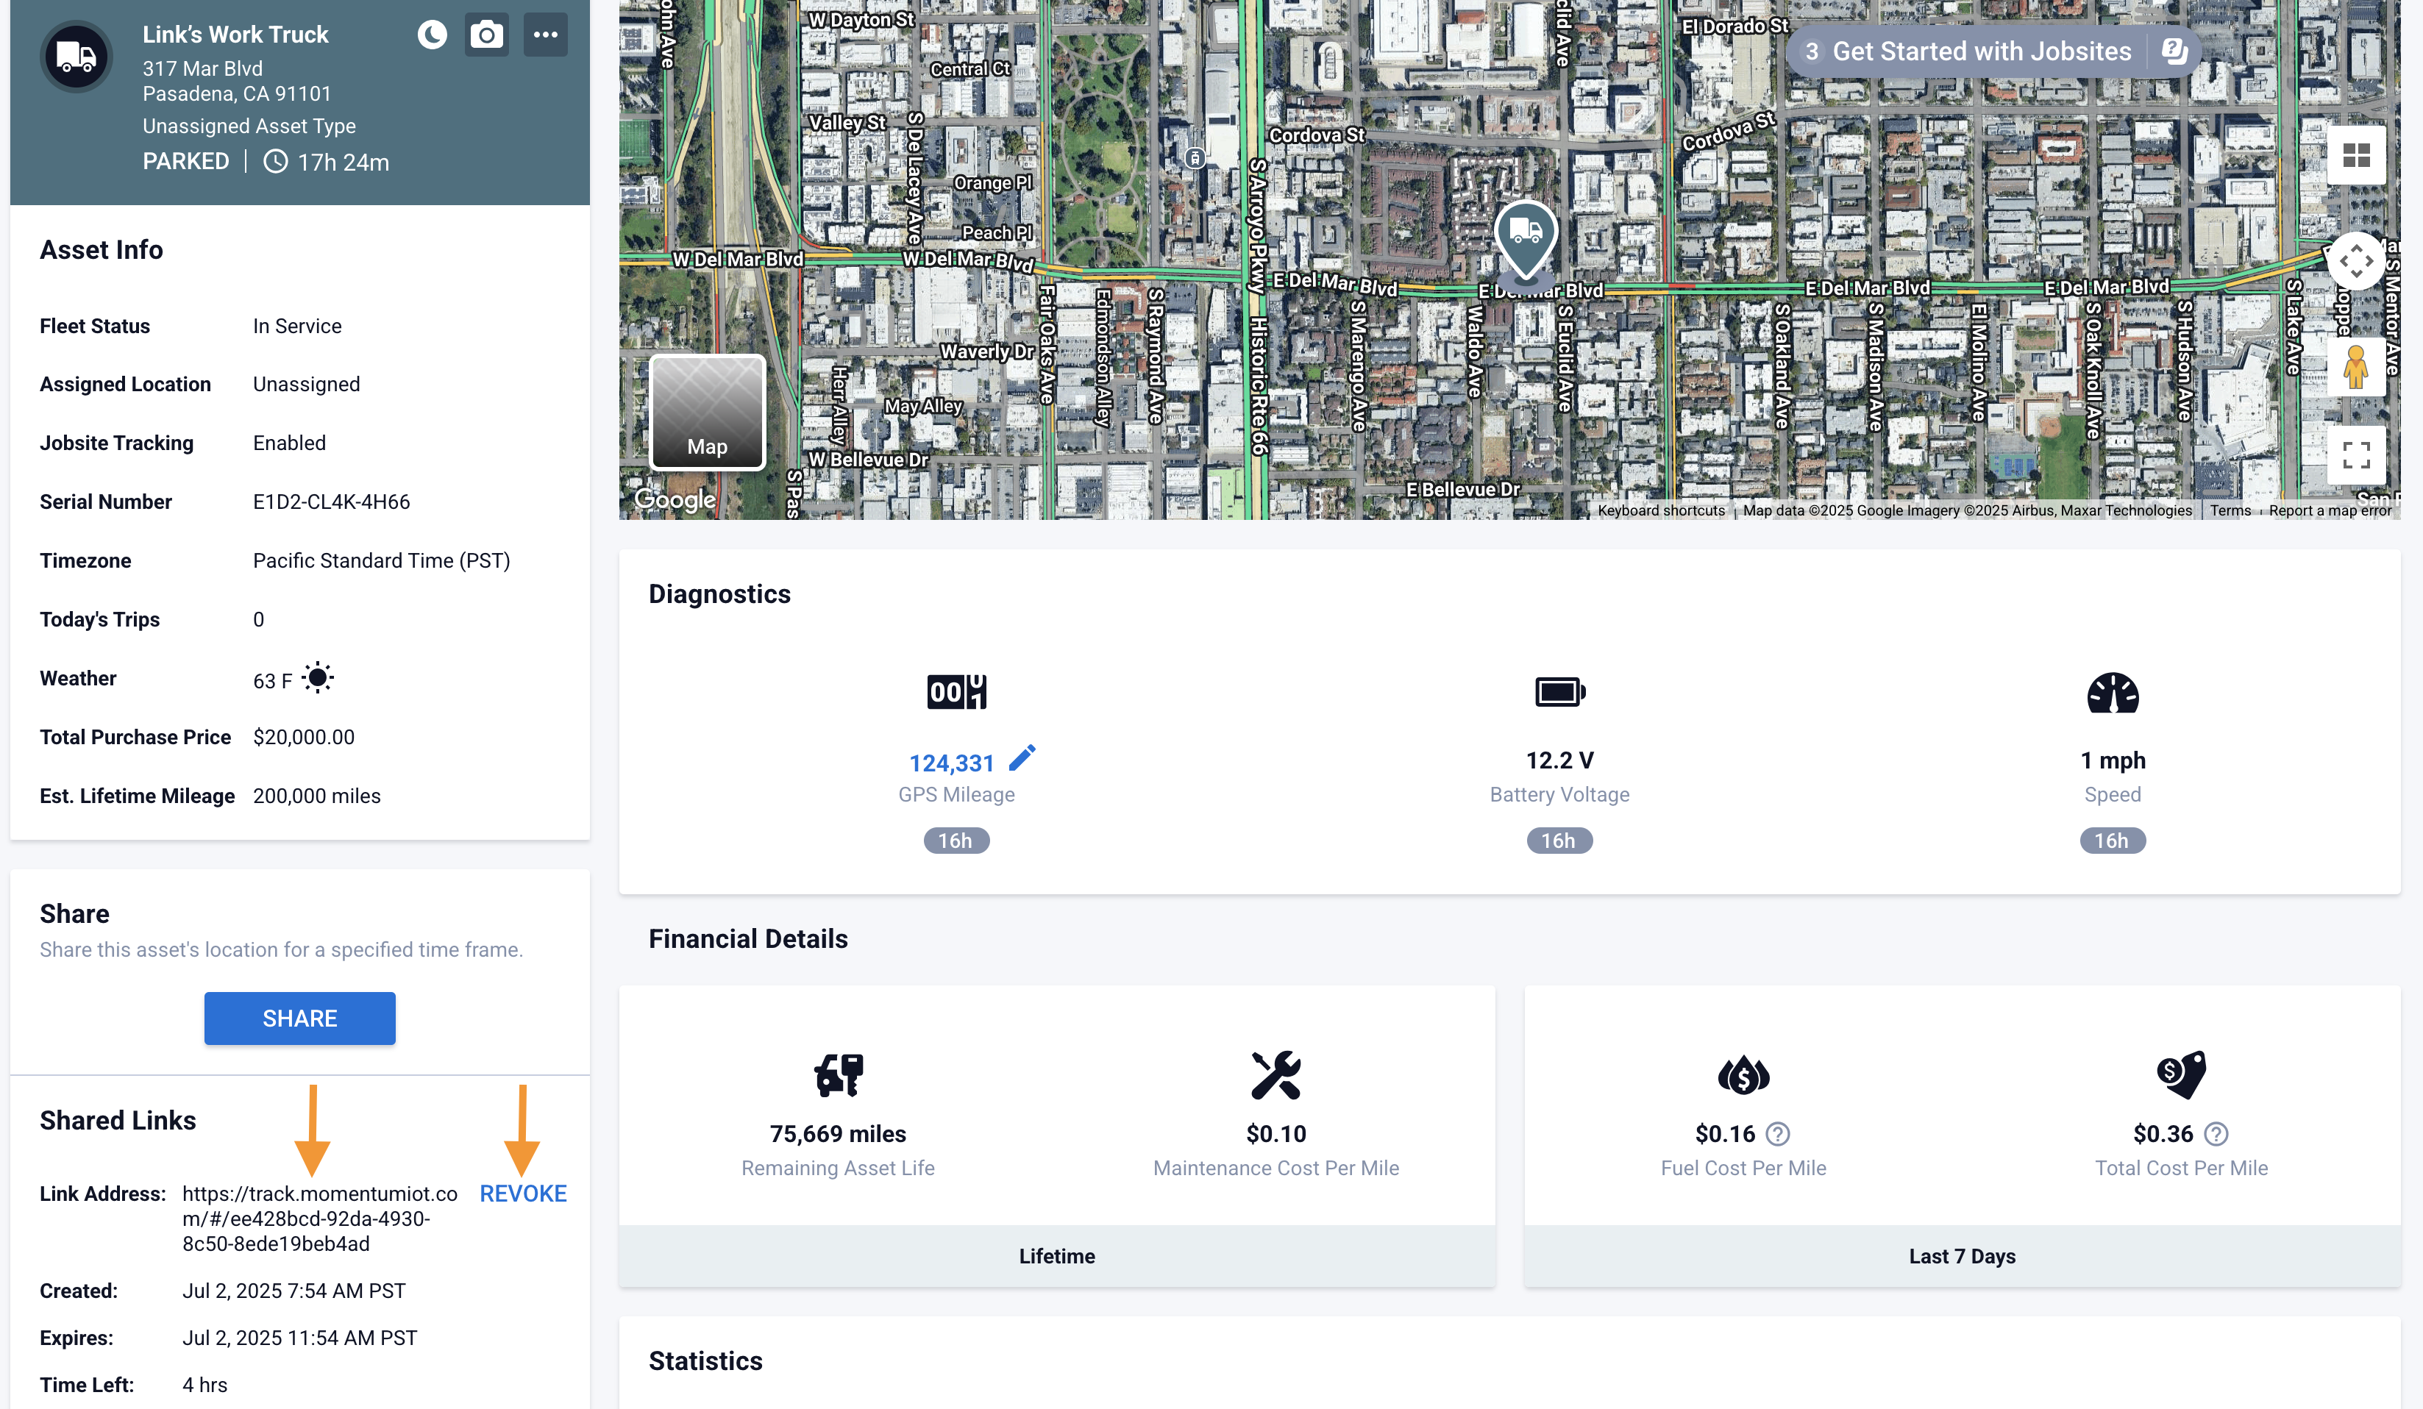Click the map recenter crosshair button
Screen dimensions: 2423x1409
[2355, 261]
